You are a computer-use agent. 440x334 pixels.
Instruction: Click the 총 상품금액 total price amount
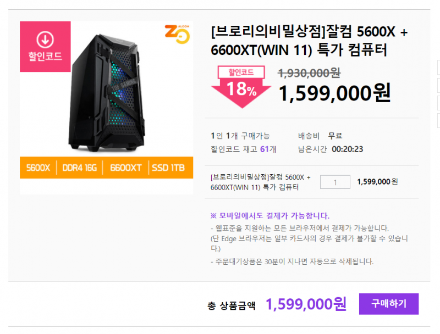306,304
